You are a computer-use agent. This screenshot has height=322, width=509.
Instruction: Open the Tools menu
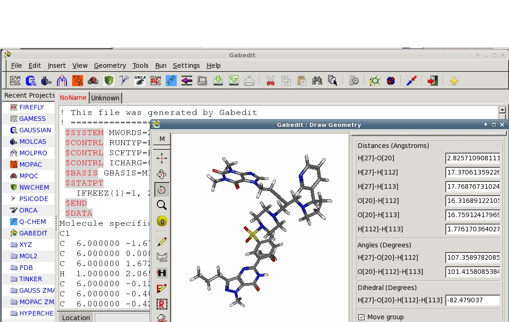[x=140, y=65]
